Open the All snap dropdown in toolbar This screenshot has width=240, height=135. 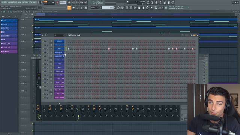160,7
